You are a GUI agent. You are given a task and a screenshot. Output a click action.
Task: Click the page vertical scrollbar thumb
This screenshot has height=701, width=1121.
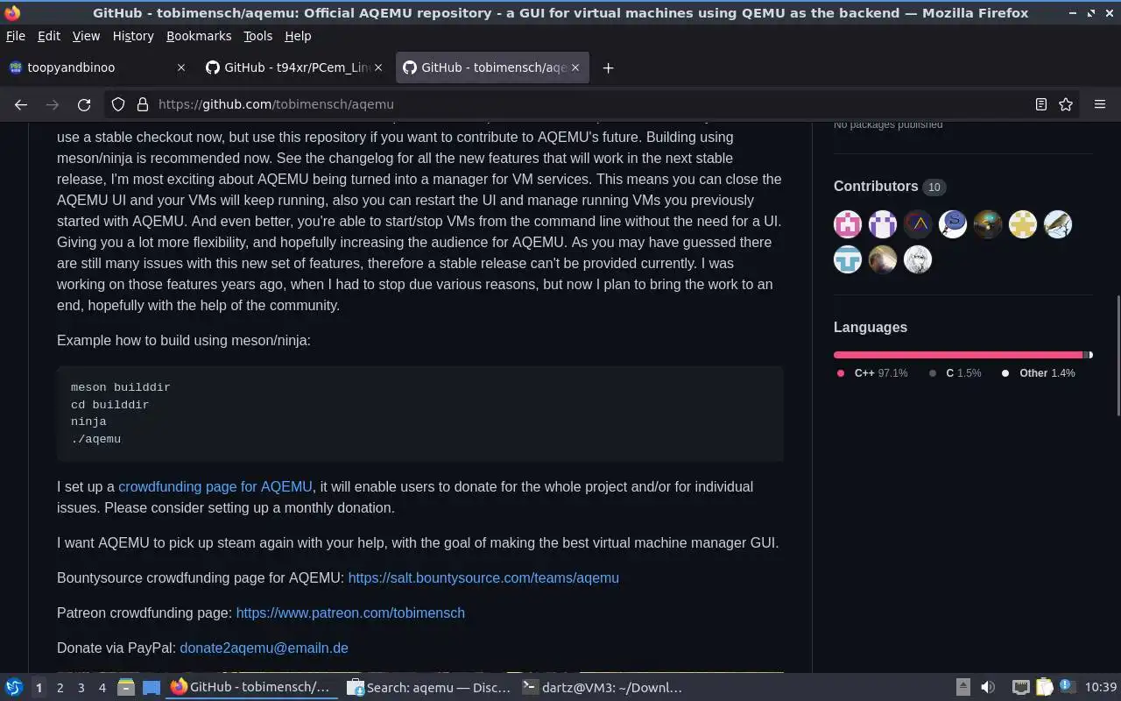[1117, 357]
